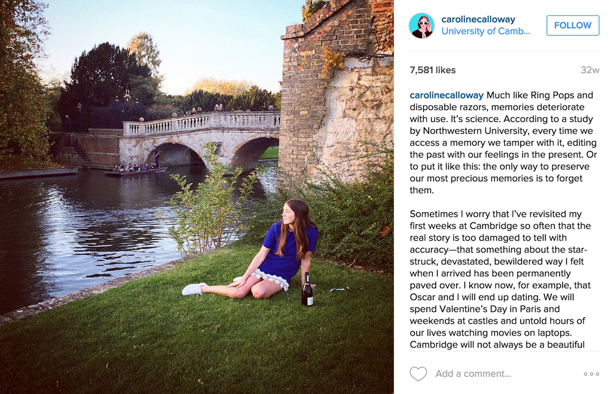Image resolution: width=614 pixels, height=394 pixels.
Task: Click the punt boat on the river
Action: point(135,170)
